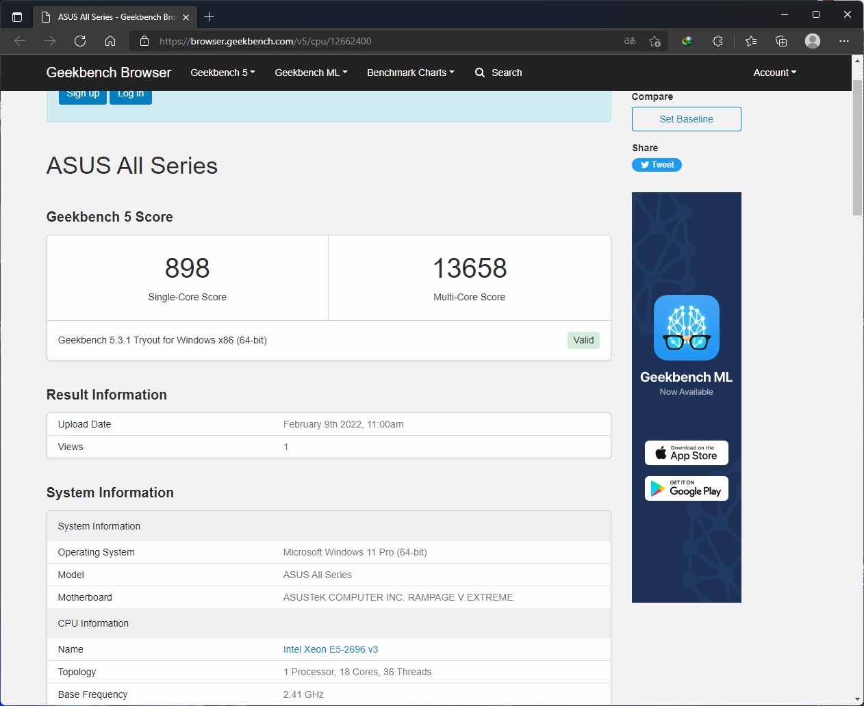
Task: Click the browser forward arrow
Action: tap(50, 41)
